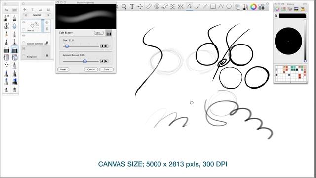The width and height of the screenshot is (316, 178).
Task: Decrease brush Size with left arrow
Action: tap(102, 46)
